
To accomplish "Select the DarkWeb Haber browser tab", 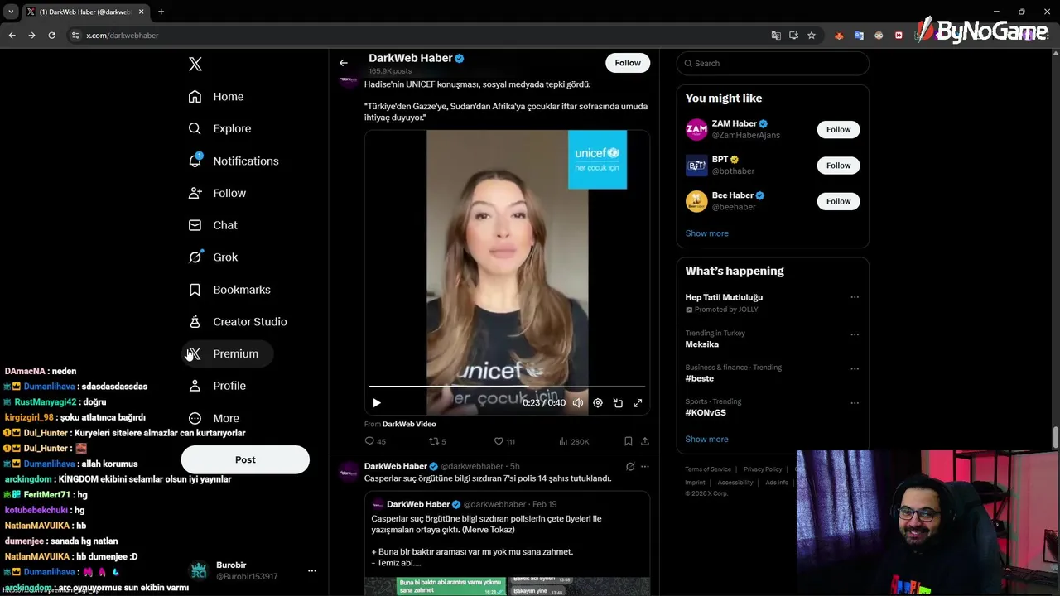I will (x=85, y=12).
